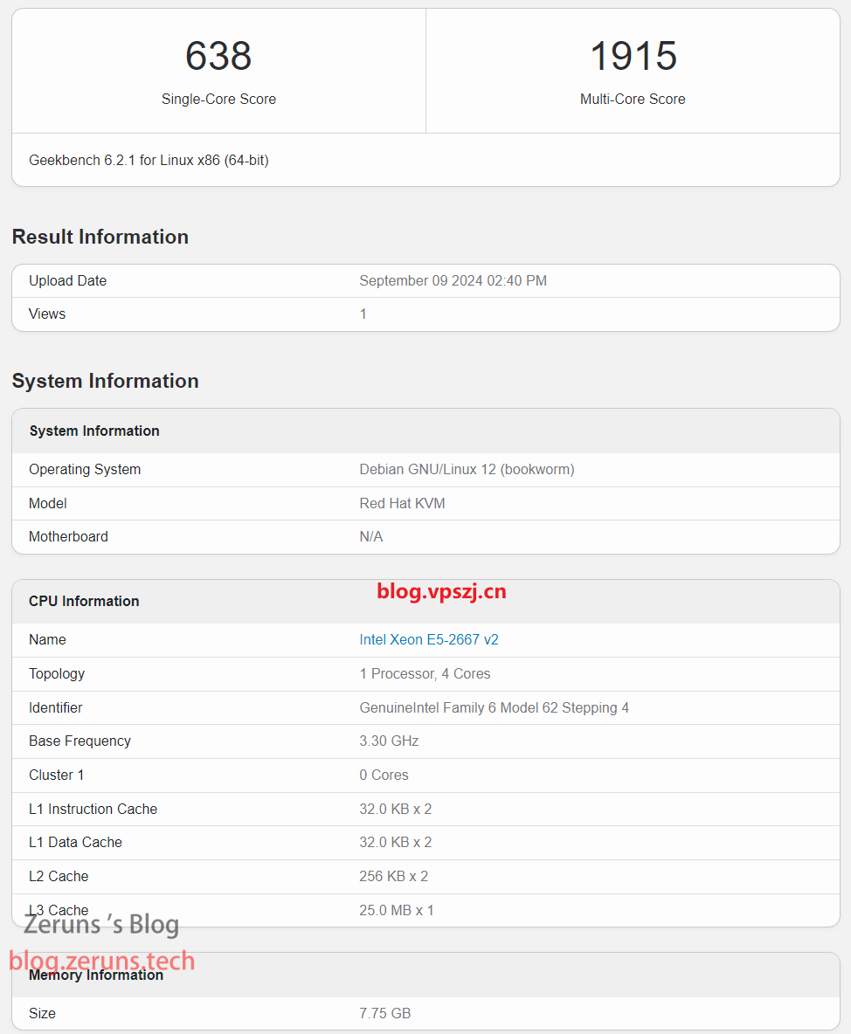Image resolution: width=851 pixels, height=1034 pixels.
Task: Click the GenuineIntel identifier value
Action: point(494,707)
